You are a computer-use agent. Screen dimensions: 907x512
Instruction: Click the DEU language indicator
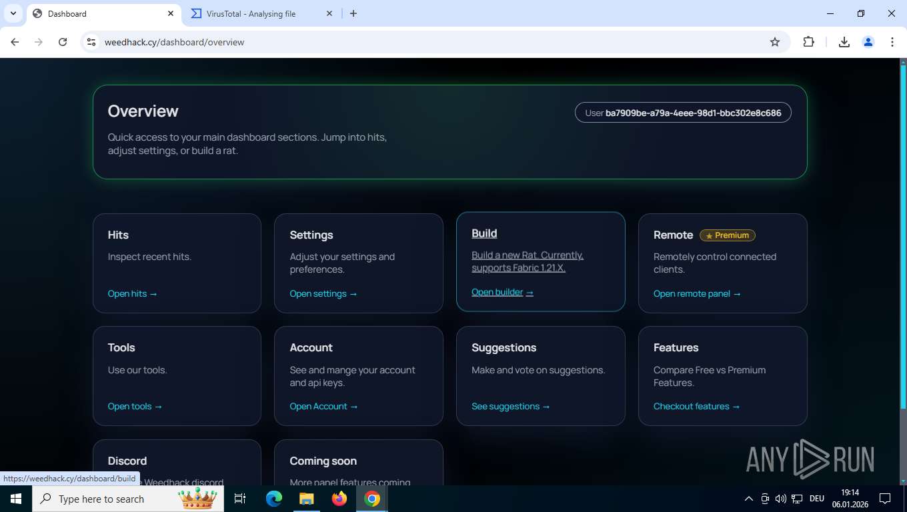tap(817, 499)
